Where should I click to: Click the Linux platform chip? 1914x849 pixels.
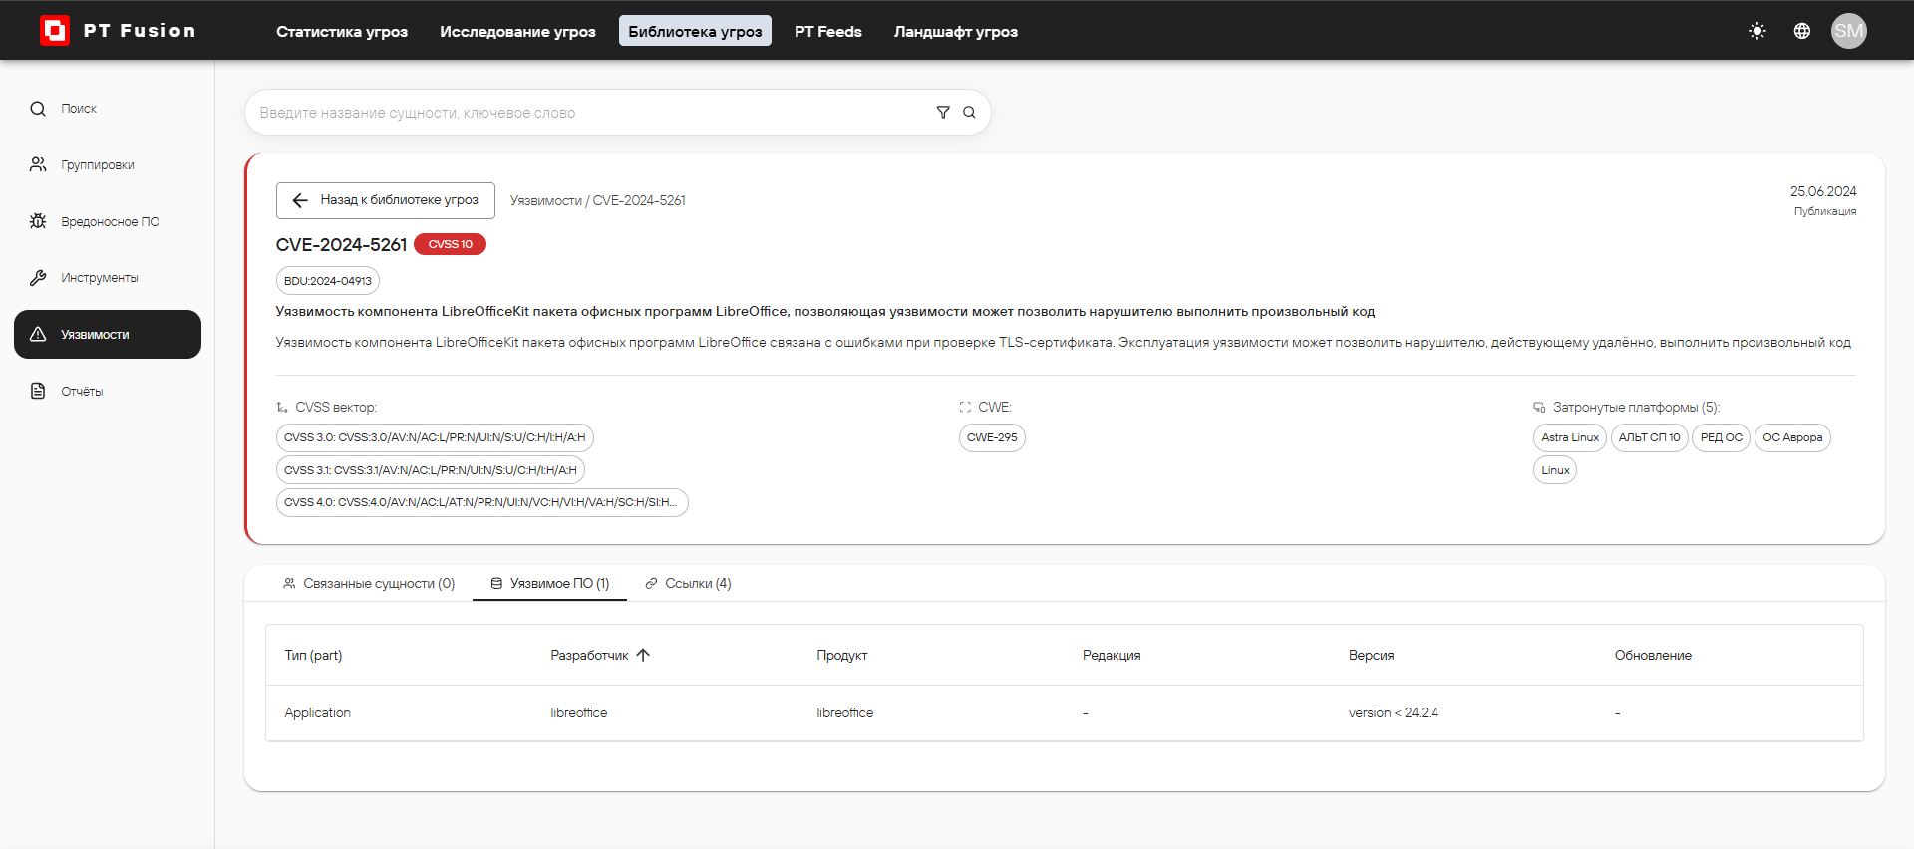tap(1555, 470)
